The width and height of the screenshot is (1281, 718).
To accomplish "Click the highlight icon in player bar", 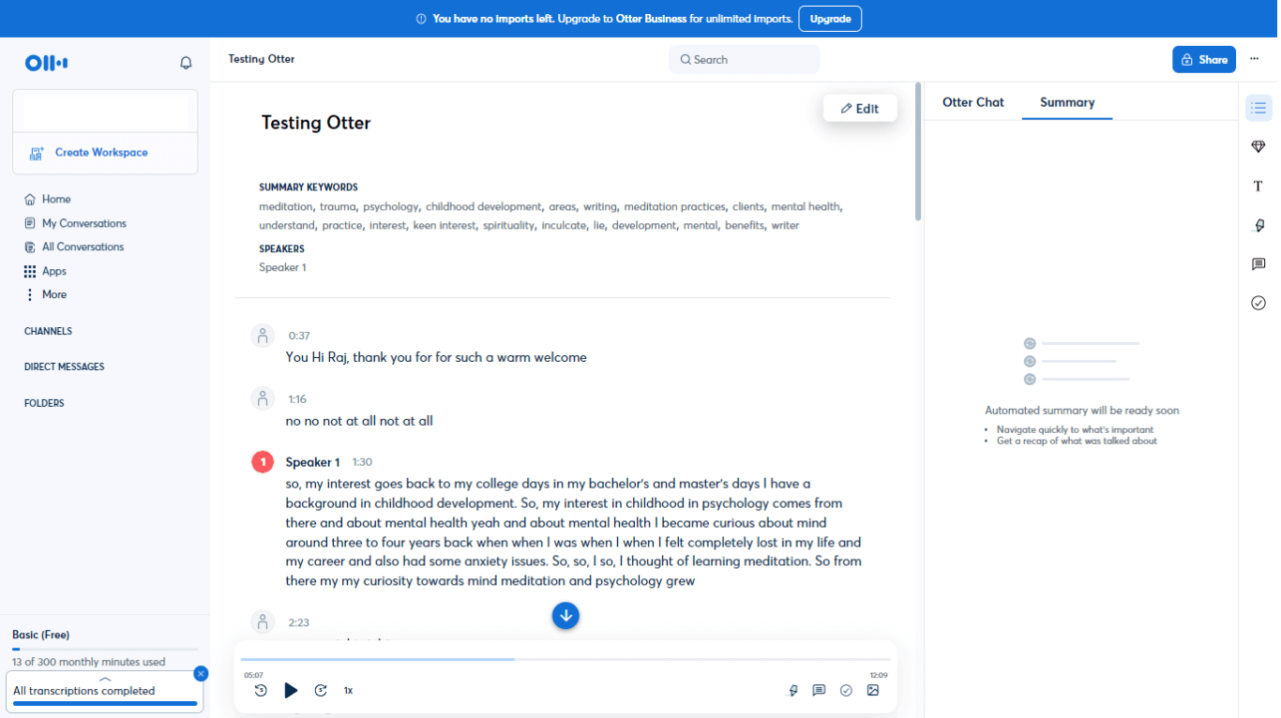I will 793,690.
